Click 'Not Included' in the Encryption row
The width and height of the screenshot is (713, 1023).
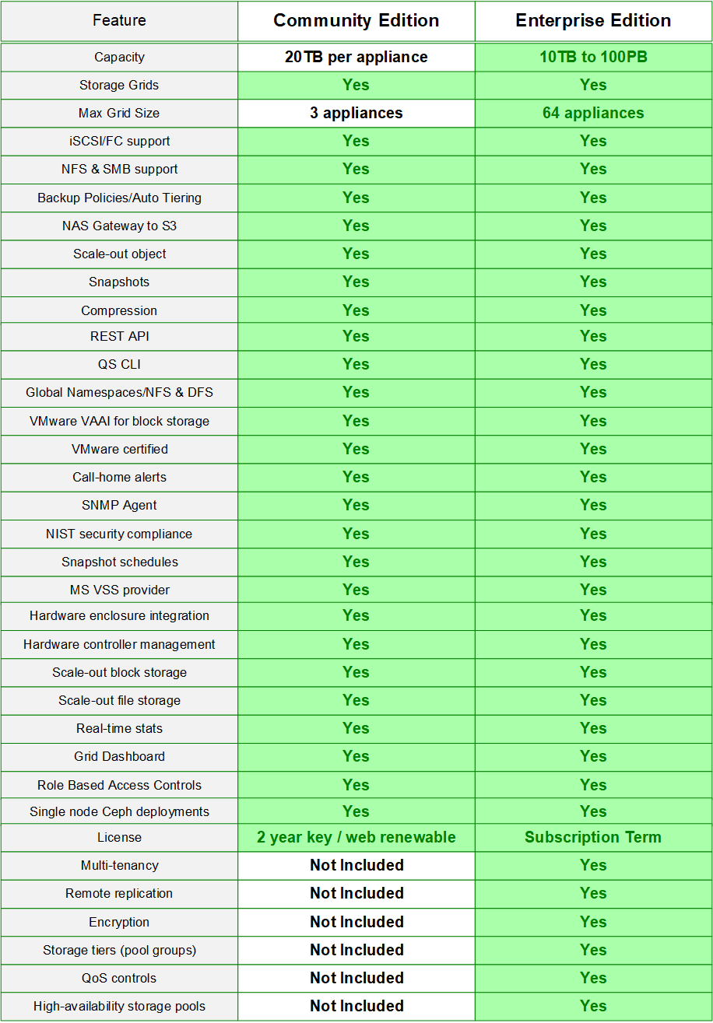[356, 922]
